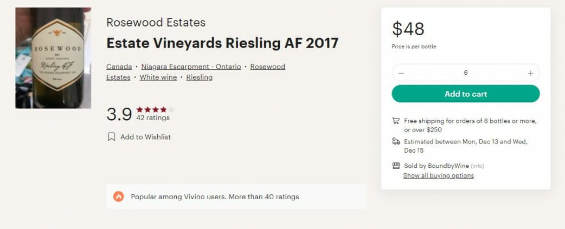Click the orange flame popularity icon

pos(119,197)
